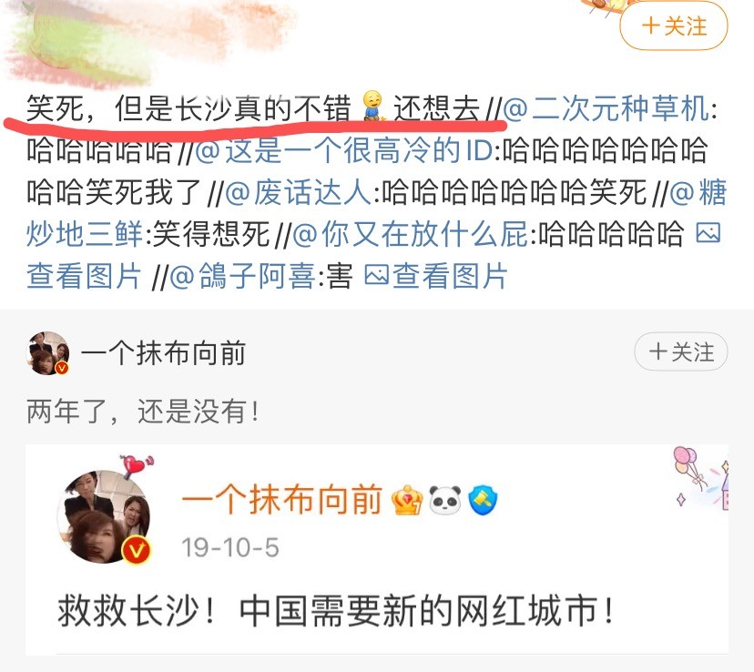View first 查看图片 picture link icon
754x672 pixels.
[x=708, y=234]
